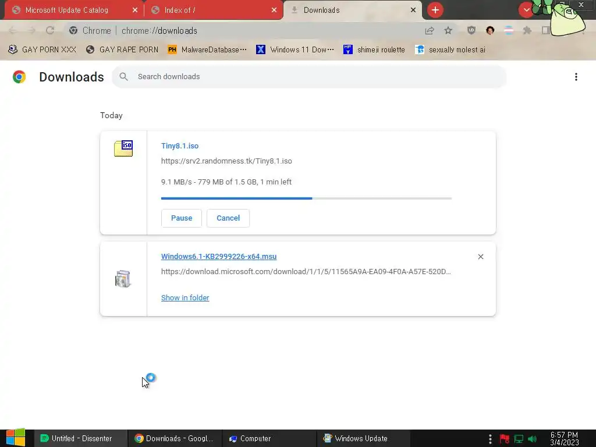Open the Windows6.1-KB2999226-x64.msu link
Viewport: 596px width, 447px height.
219,257
